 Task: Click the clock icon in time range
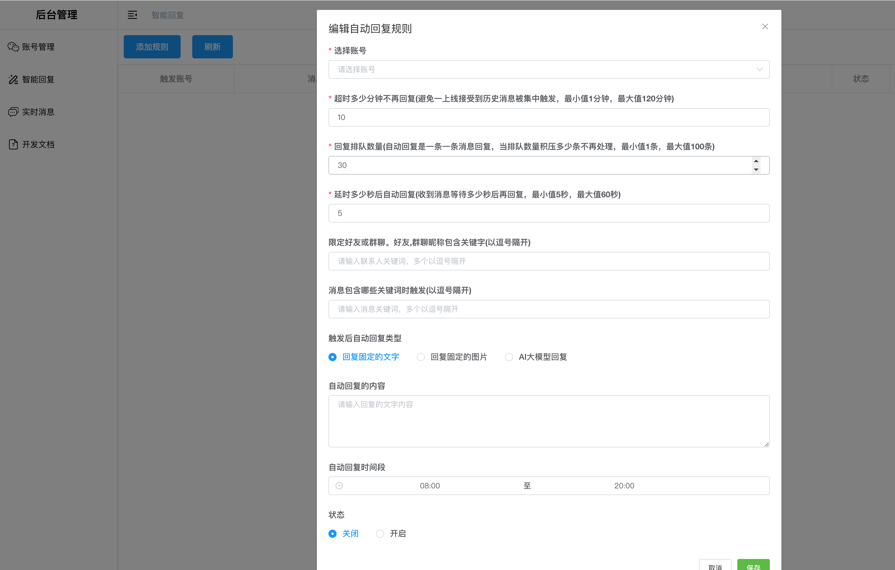click(x=339, y=485)
